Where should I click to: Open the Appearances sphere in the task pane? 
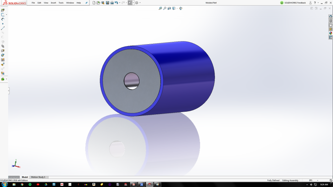330,32
